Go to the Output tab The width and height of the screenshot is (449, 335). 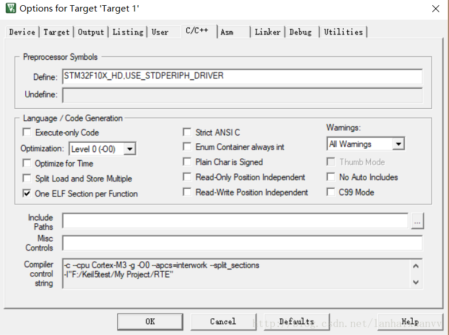[x=91, y=32]
